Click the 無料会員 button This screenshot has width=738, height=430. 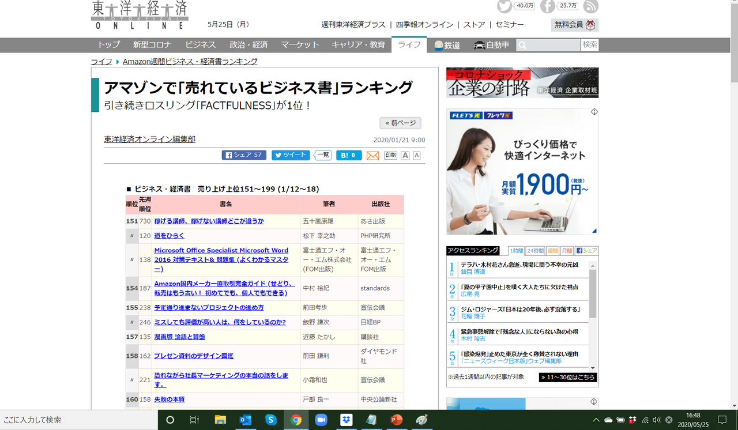click(x=574, y=25)
